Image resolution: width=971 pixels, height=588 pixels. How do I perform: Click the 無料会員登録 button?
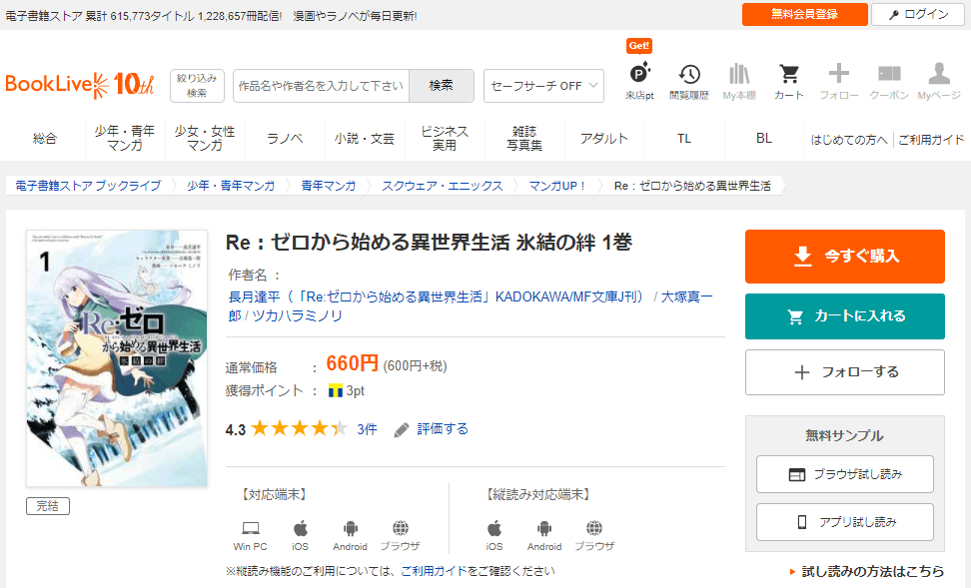(x=804, y=14)
